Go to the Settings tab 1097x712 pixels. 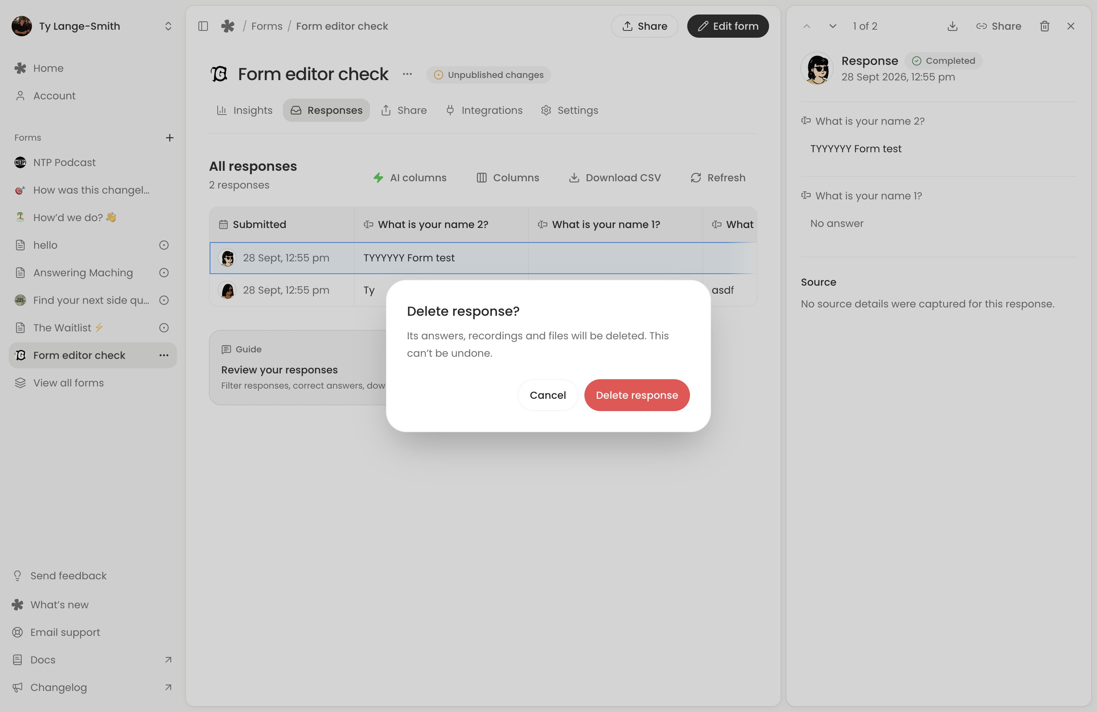[x=570, y=111]
